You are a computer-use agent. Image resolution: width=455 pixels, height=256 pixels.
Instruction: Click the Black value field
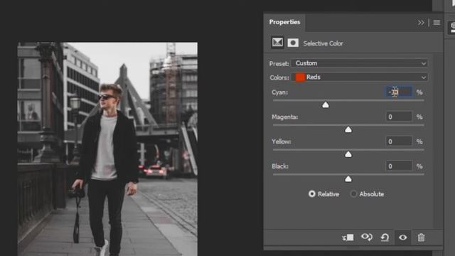(x=399, y=166)
